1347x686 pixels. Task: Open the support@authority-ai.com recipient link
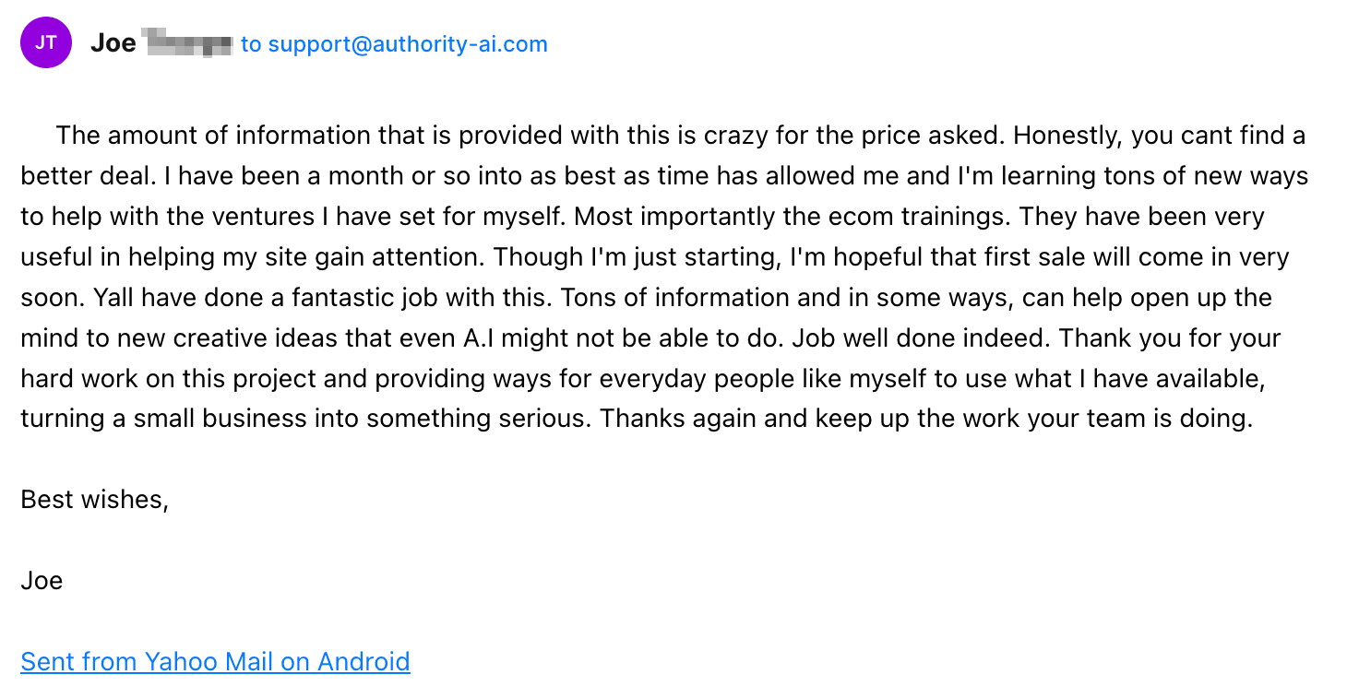click(x=408, y=43)
